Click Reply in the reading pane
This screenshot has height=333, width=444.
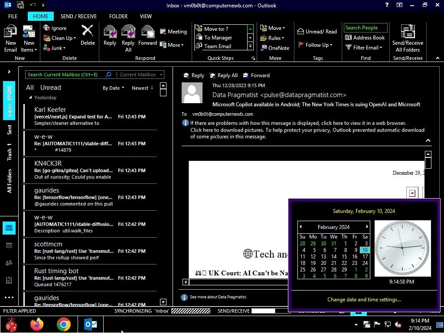click(x=194, y=75)
